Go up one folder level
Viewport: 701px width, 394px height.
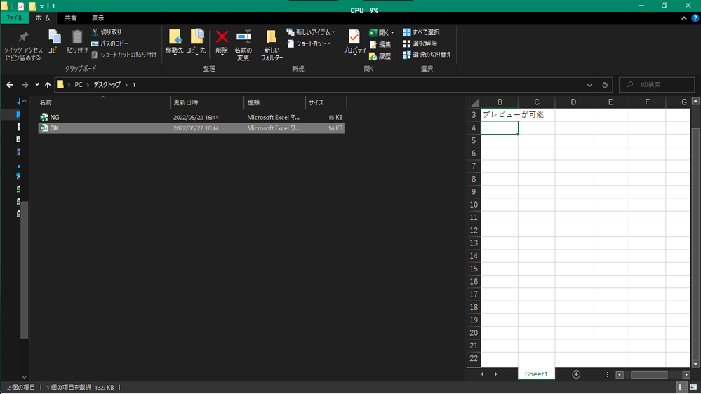pyautogui.click(x=48, y=84)
